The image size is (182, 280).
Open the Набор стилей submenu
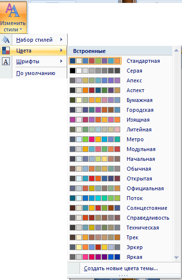(33, 40)
